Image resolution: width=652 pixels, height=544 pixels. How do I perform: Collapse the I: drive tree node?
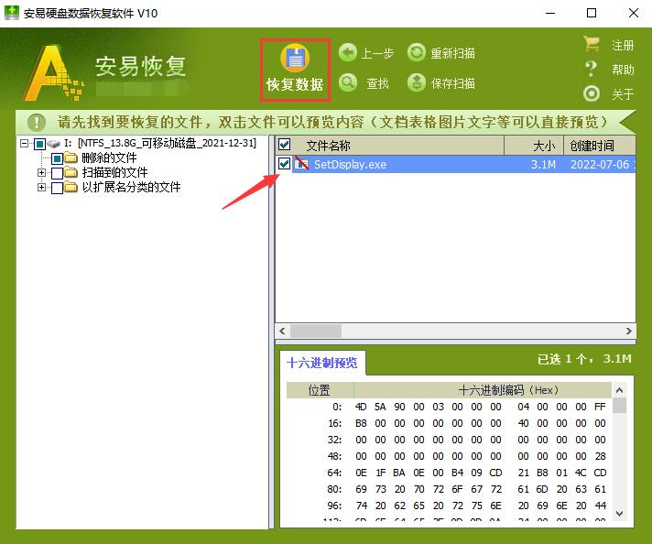(x=25, y=144)
